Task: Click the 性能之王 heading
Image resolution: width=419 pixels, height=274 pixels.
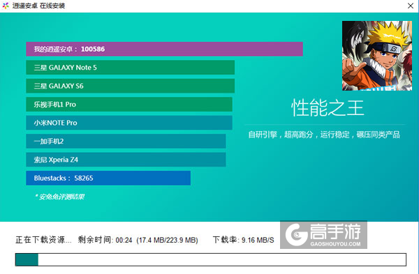Action: tap(328, 108)
